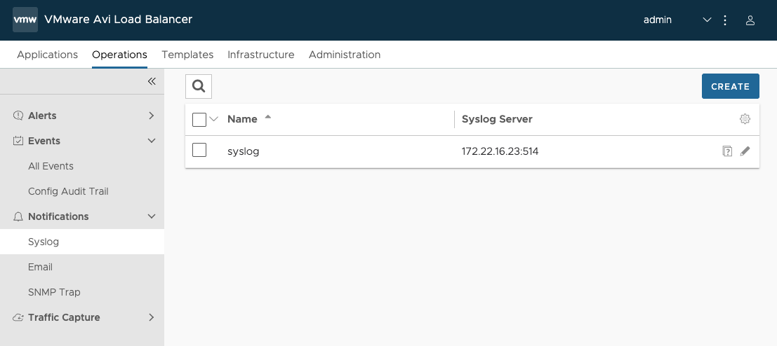Open the vertical three-dot menu
Screen dimensions: 777x346
[725, 20]
